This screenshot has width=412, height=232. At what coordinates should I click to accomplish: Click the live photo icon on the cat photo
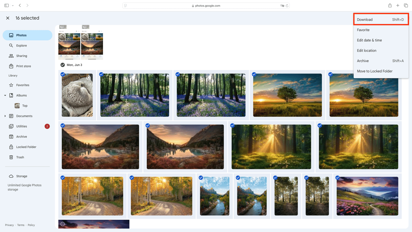tap(88, 78)
